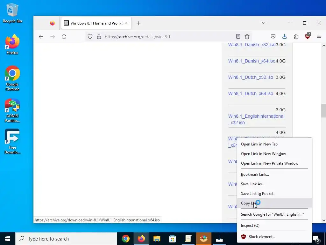Open Win8.1_Dutch_x32.iso link
The height and width of the screenshot is (245, 326).
251,77
